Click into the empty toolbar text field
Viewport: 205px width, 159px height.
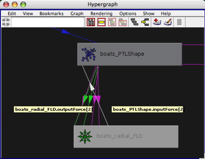click(x=48, y=22)
